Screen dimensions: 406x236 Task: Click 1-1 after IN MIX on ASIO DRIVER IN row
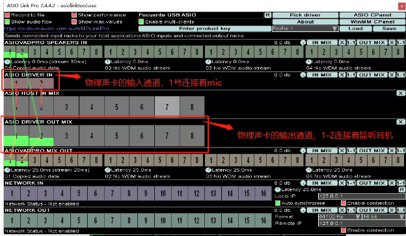tap(351, 75)
